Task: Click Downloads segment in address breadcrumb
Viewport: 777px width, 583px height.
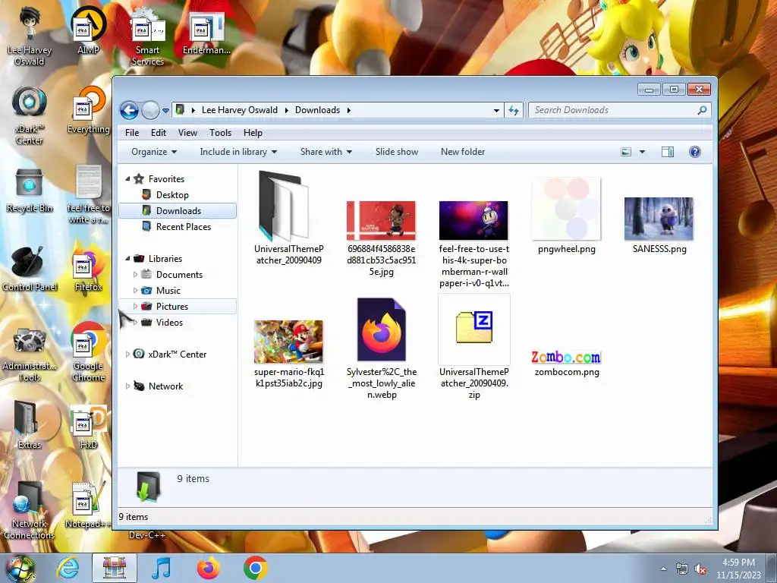Action: coord(317,110)
